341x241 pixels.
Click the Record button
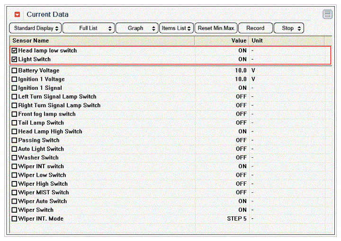click(255, 28)
